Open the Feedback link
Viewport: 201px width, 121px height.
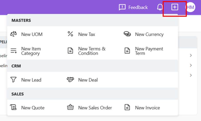(x=138, y=7)
